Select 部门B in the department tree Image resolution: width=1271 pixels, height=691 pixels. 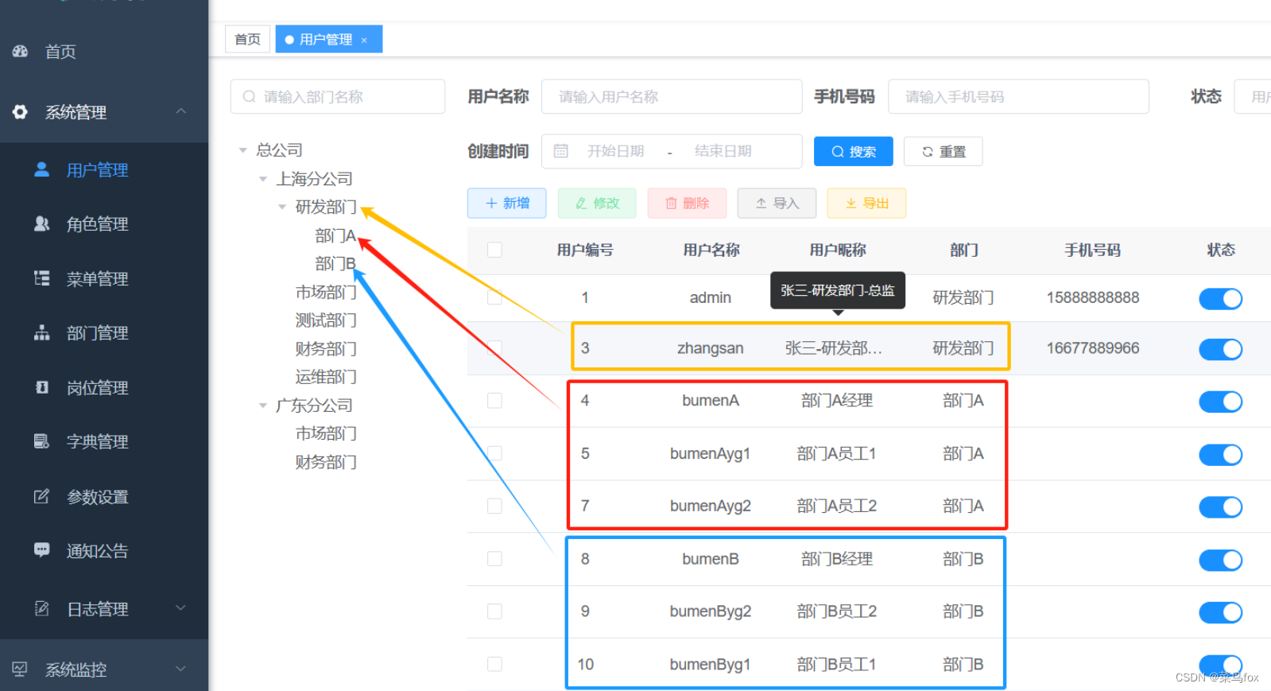(335, 263)
